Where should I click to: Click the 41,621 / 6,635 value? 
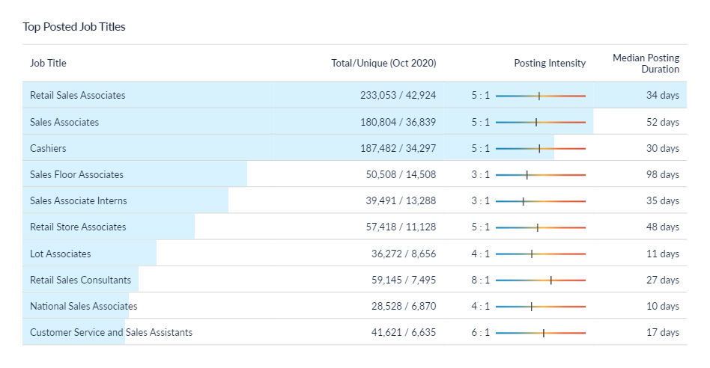[x=404, y=332]
